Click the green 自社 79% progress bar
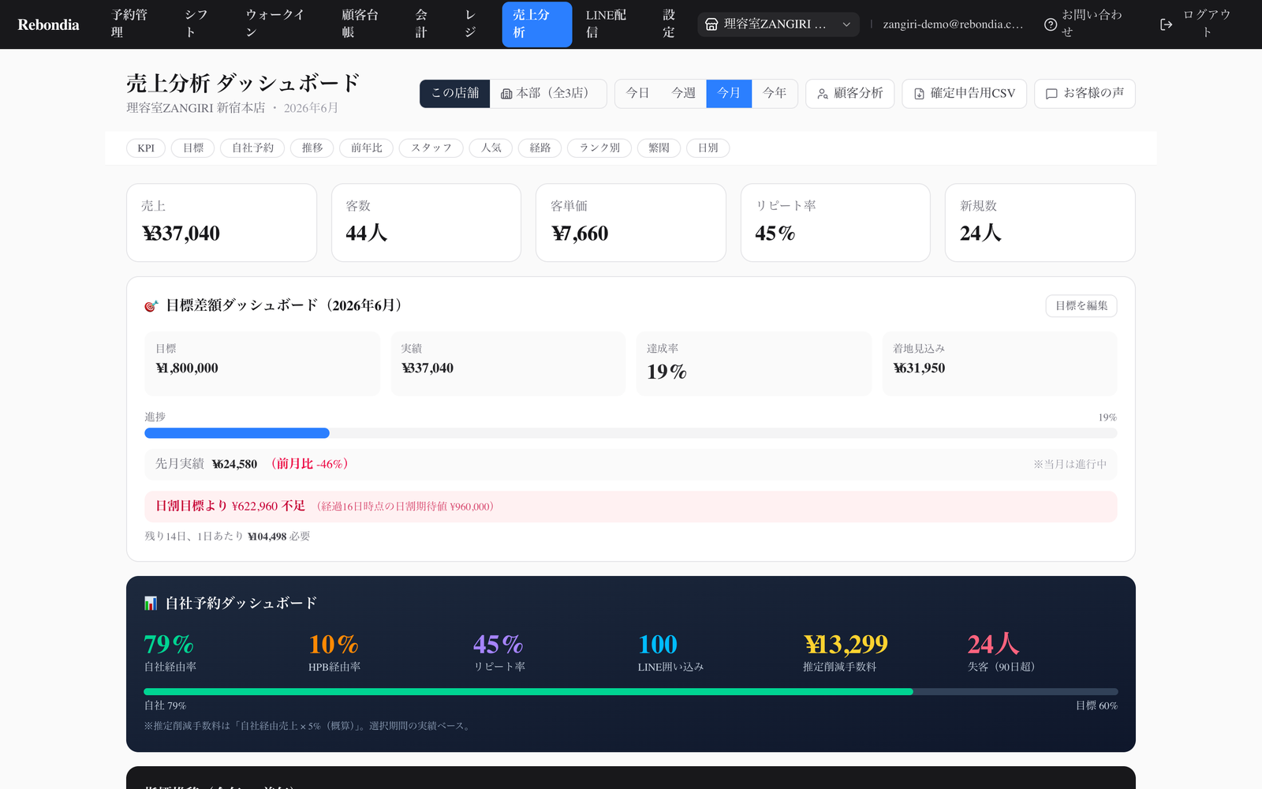Screen dimensions: 1262x789 [x=528, y=692]
